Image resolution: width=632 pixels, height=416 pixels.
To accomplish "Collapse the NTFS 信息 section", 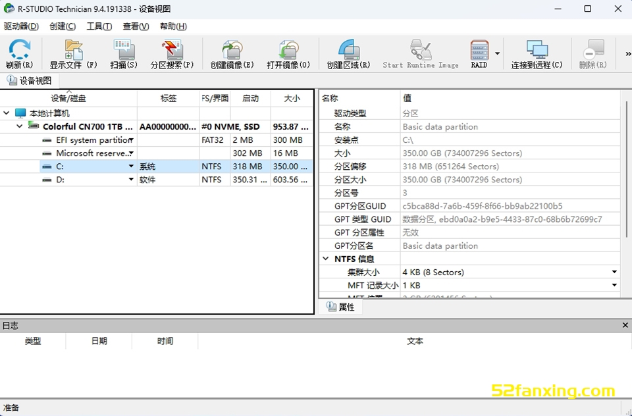I will 326,259.
